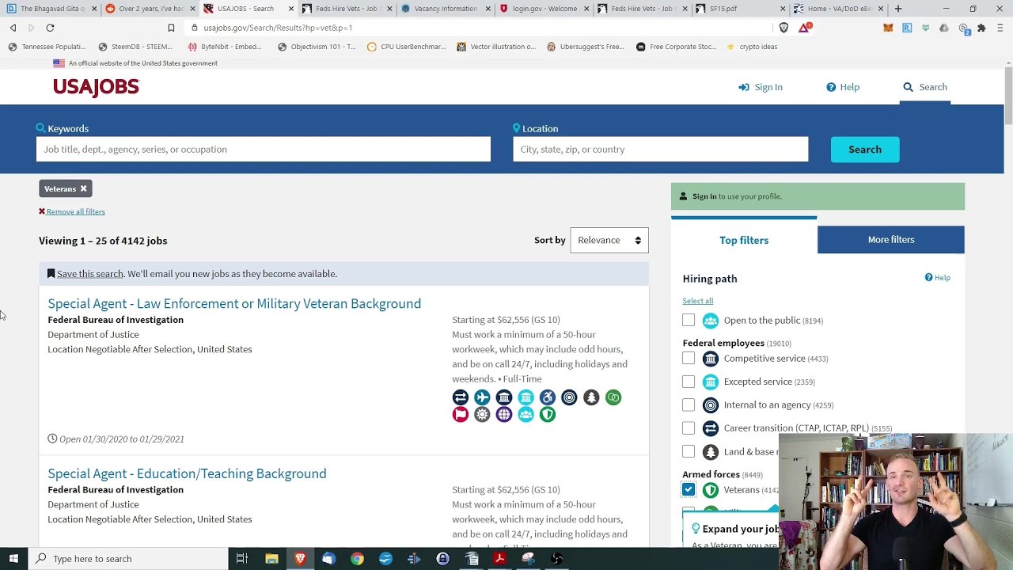
Task: Switch to the Home - VA/DoD eBenefits tab
Action: click(839, 9)
